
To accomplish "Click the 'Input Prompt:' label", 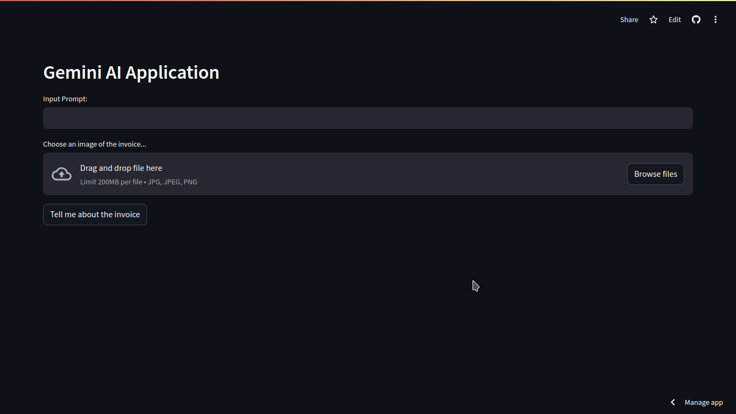I will click(65, 99).
